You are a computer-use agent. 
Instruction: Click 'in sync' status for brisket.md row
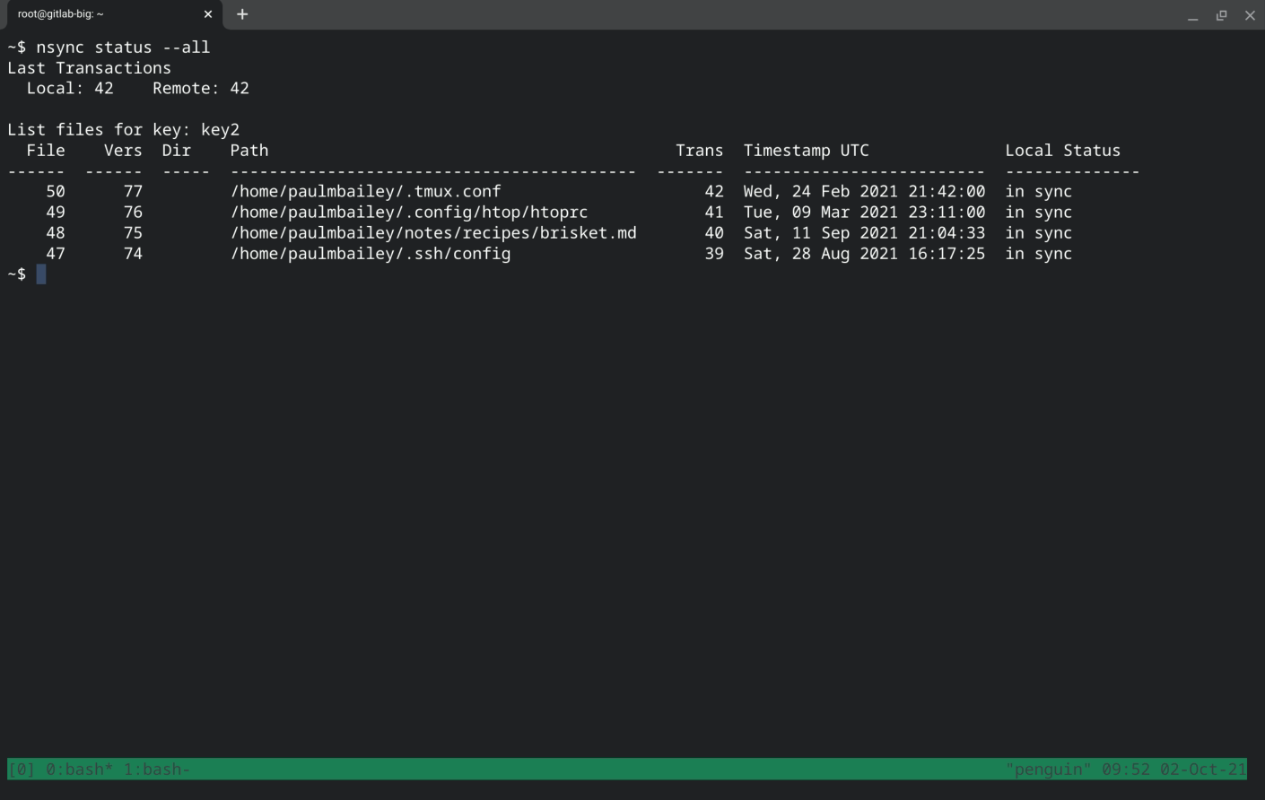[1039, 233]
